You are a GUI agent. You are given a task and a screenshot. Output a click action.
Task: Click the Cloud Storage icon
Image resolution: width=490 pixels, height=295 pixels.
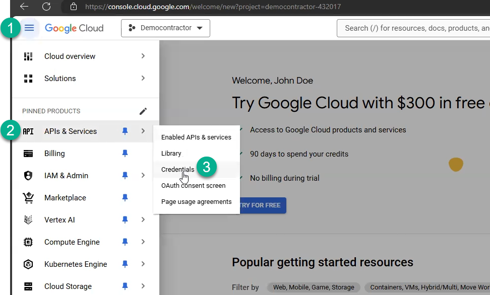[28, 286]
